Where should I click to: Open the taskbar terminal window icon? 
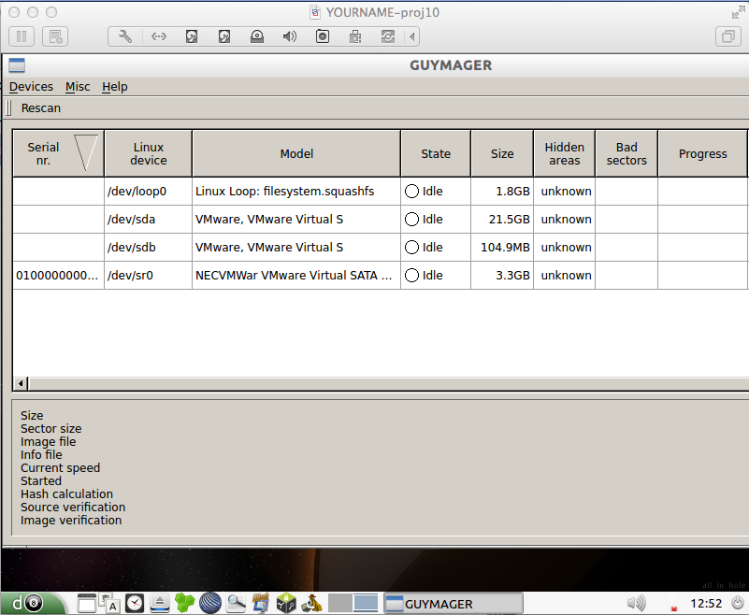86,604
